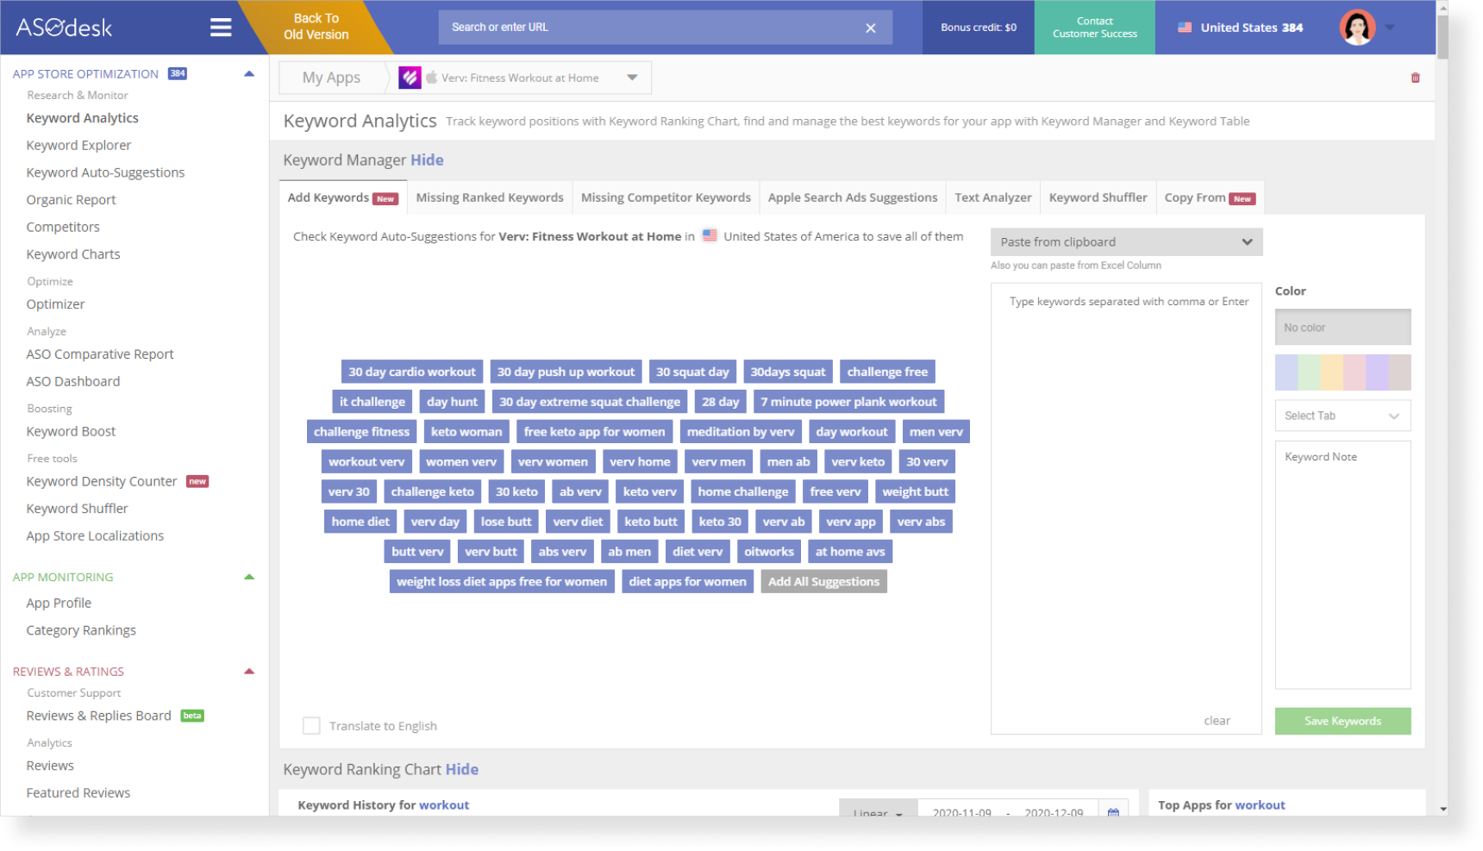This screenshot has height=851, width=1483.
Task: Add the '7 minute power plank workout' suggestion
Action: point(848,402)
